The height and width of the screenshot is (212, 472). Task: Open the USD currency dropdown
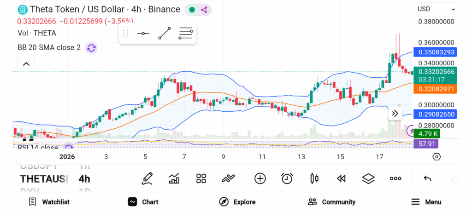[x=436, y=9]
